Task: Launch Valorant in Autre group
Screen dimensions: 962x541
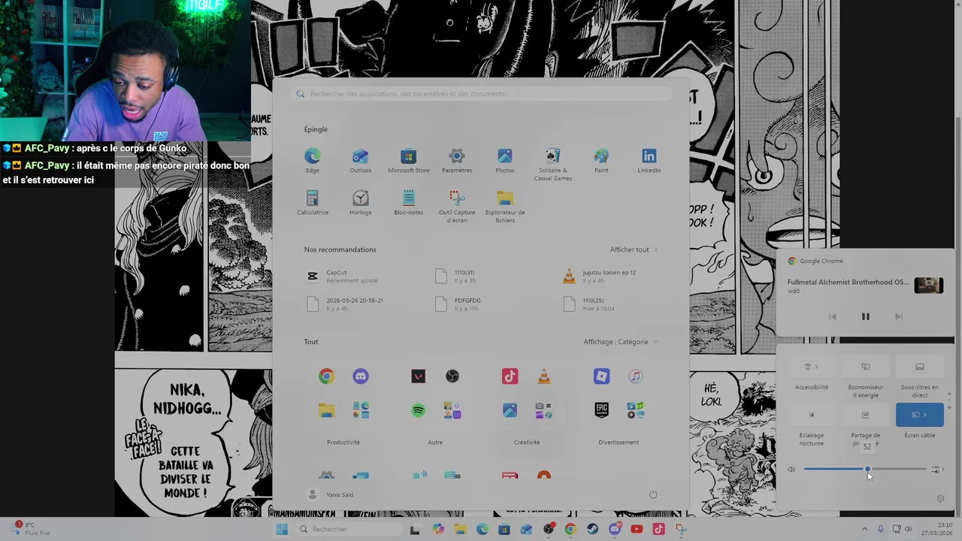Action: click(418, 376)
